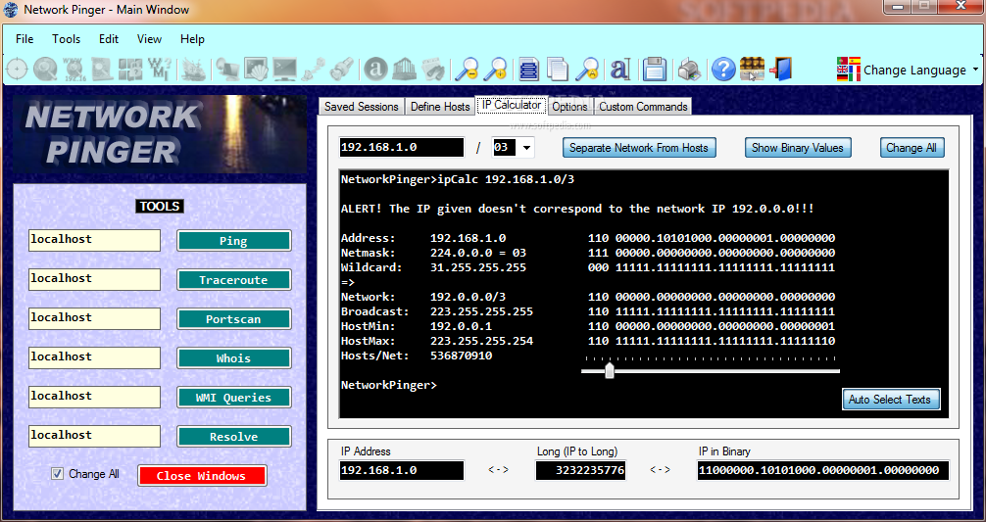The image size is (986, 522).
Task: Click the network cable plug icon
Action: 313,70
